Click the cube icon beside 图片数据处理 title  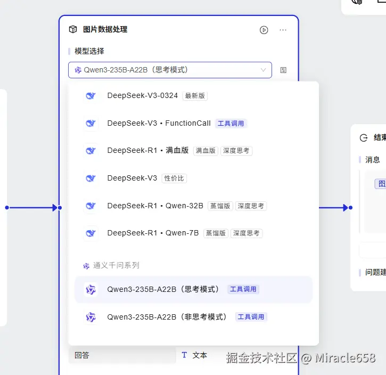73,29
